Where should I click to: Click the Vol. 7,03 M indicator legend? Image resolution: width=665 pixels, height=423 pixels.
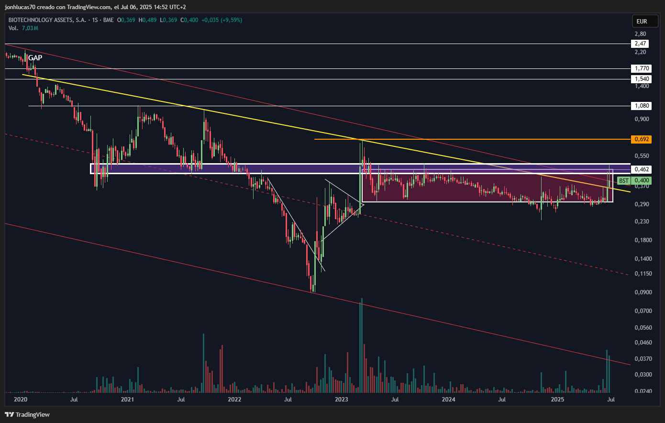(x=23, y=28)
